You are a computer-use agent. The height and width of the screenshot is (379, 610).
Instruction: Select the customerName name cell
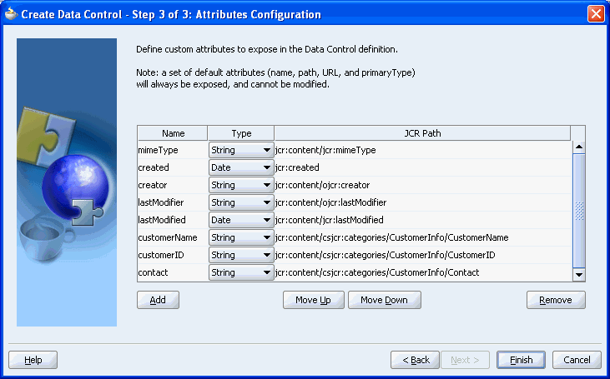(173, 237)
